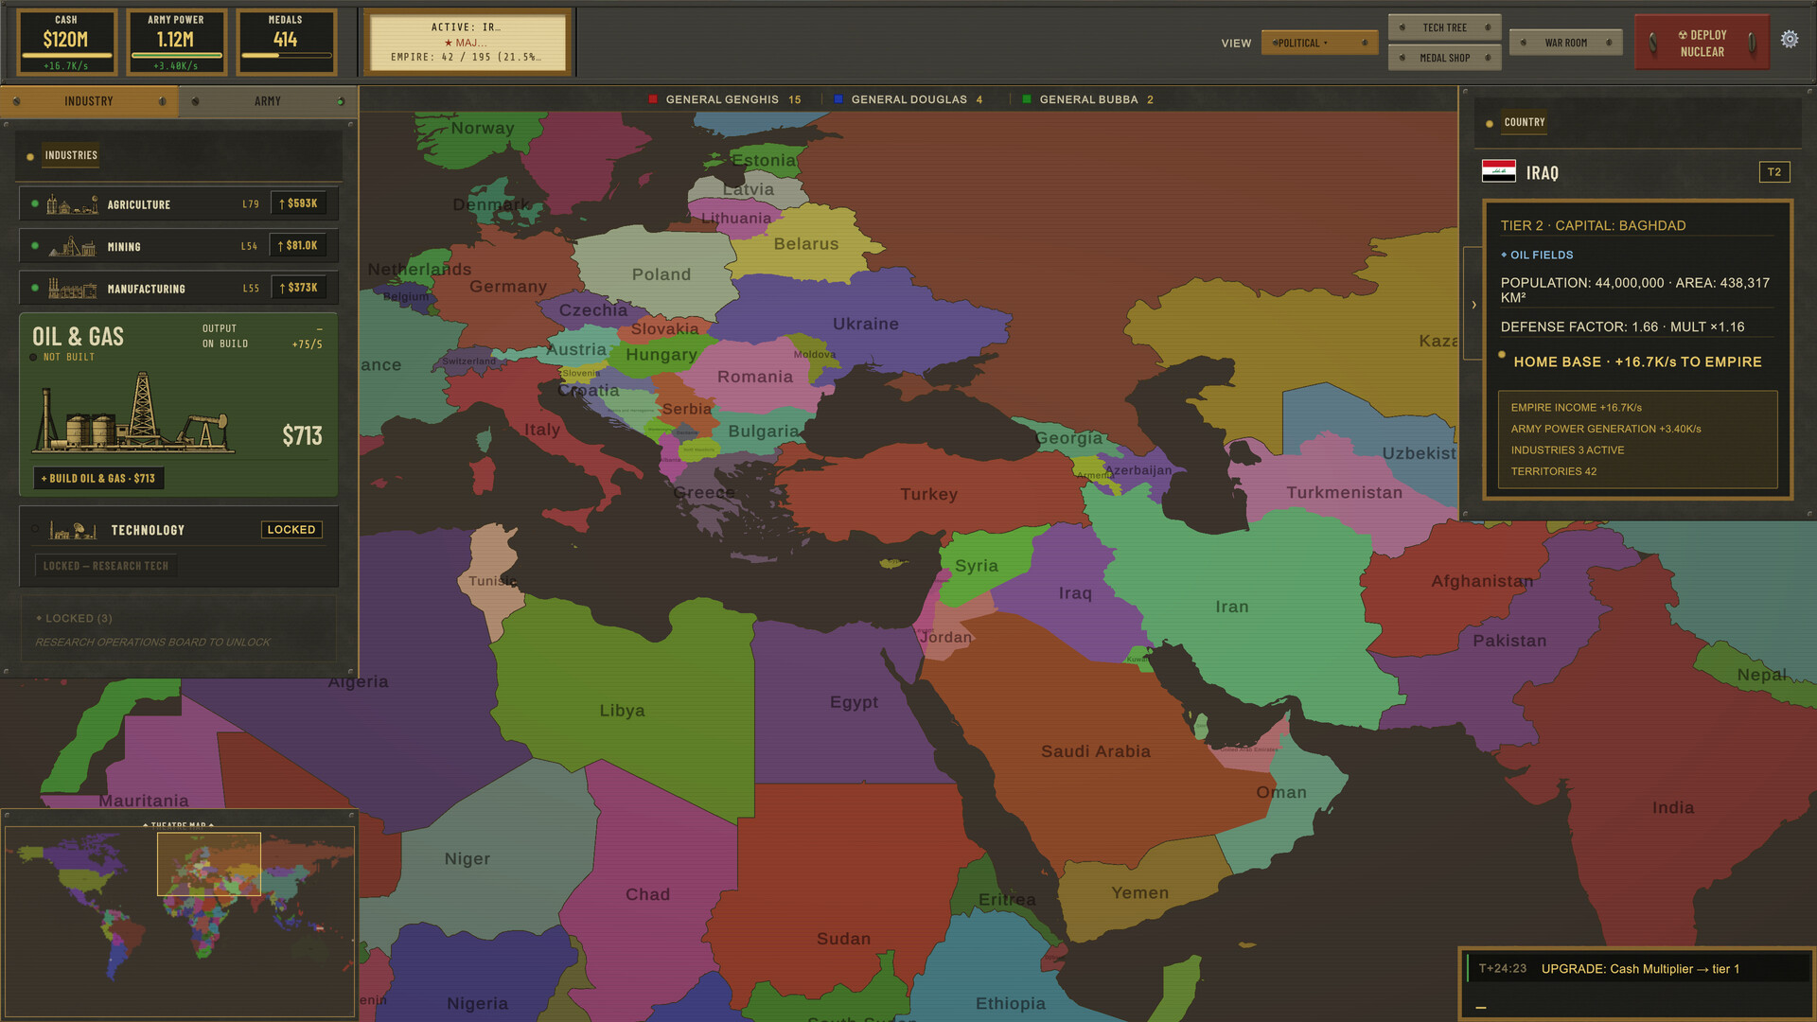Upgrade Manufacturing for $373K
Viewport: 1817px width, 1022px height.
pos(298,288)
